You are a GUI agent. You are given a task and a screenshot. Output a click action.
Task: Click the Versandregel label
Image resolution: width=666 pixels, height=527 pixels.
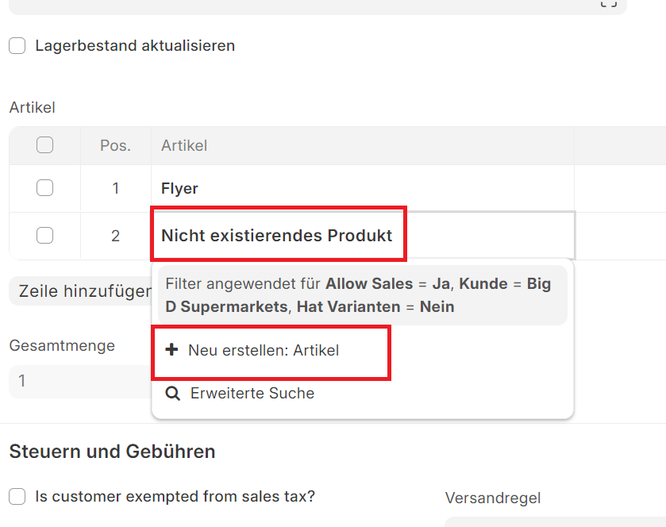click(x=492, y=498)
